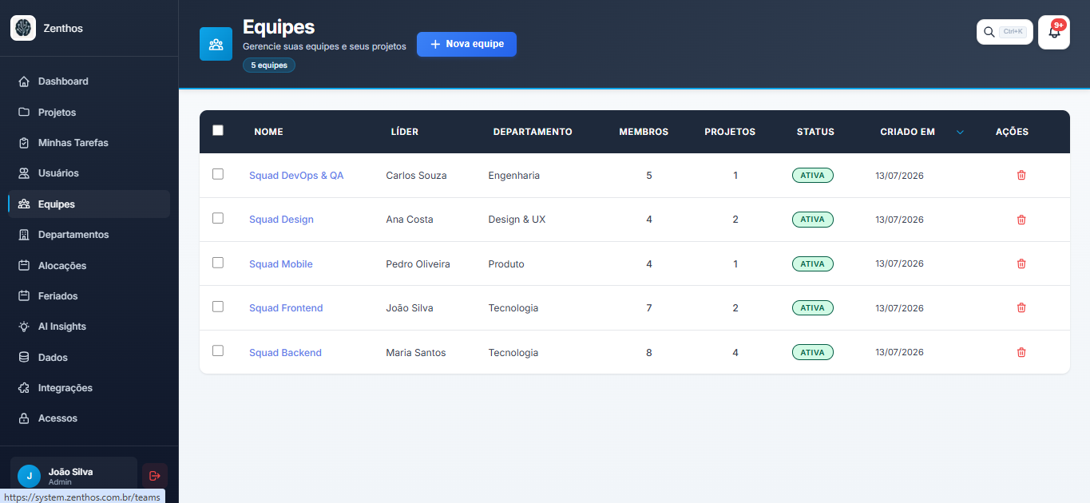Image resolution: width=1090 pixels, height=503 pixels.
Task: Open Feriados in the sidebar
Action: click(89, 296)
